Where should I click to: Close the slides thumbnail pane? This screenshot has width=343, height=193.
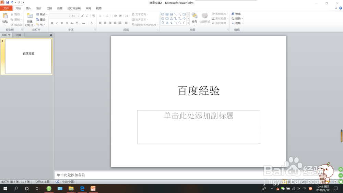tap(51, 35)
